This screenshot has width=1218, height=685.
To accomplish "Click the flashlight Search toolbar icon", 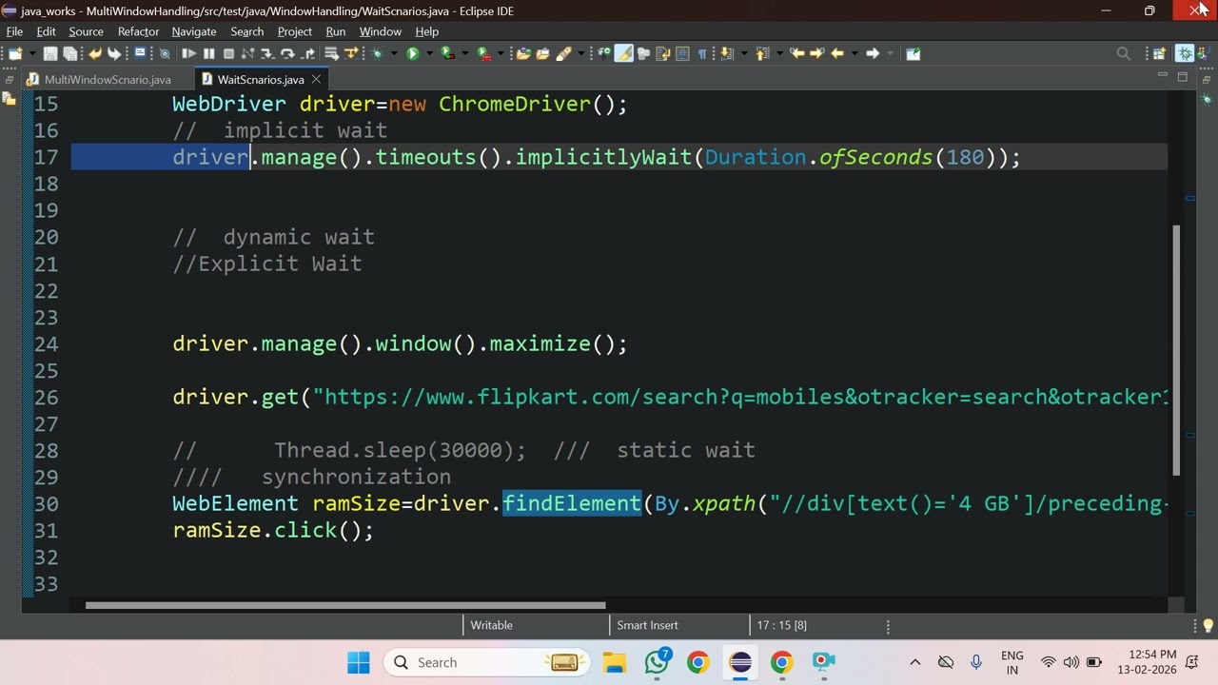I will tap(563, 53).
